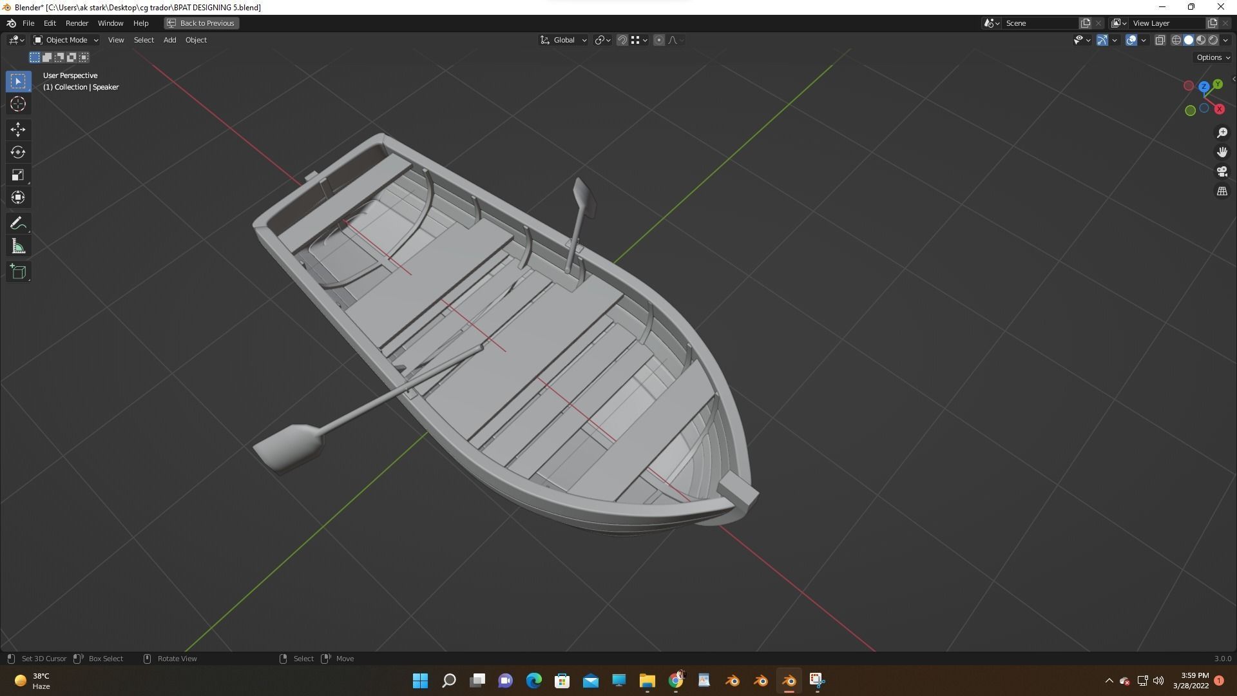Image resolution: width=1237 pixels, height=696 pixels.
Task: Set selection mode to subtract selection
Action: pos(59,57)
